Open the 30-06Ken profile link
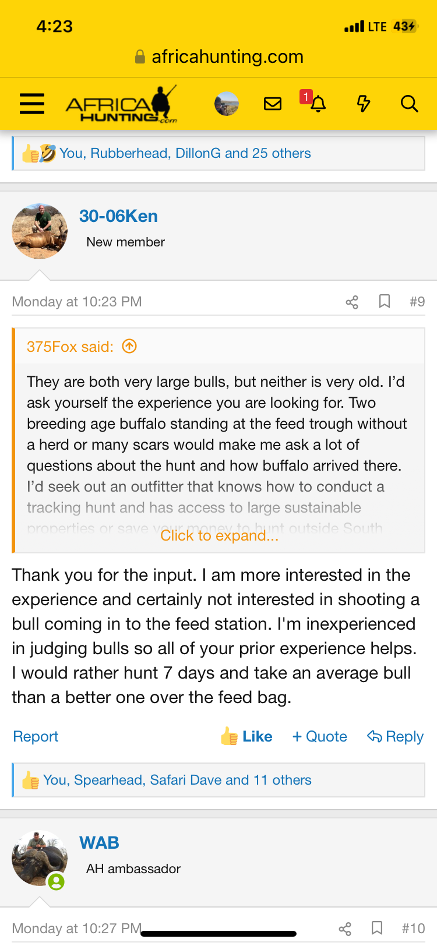 (118, 216)
